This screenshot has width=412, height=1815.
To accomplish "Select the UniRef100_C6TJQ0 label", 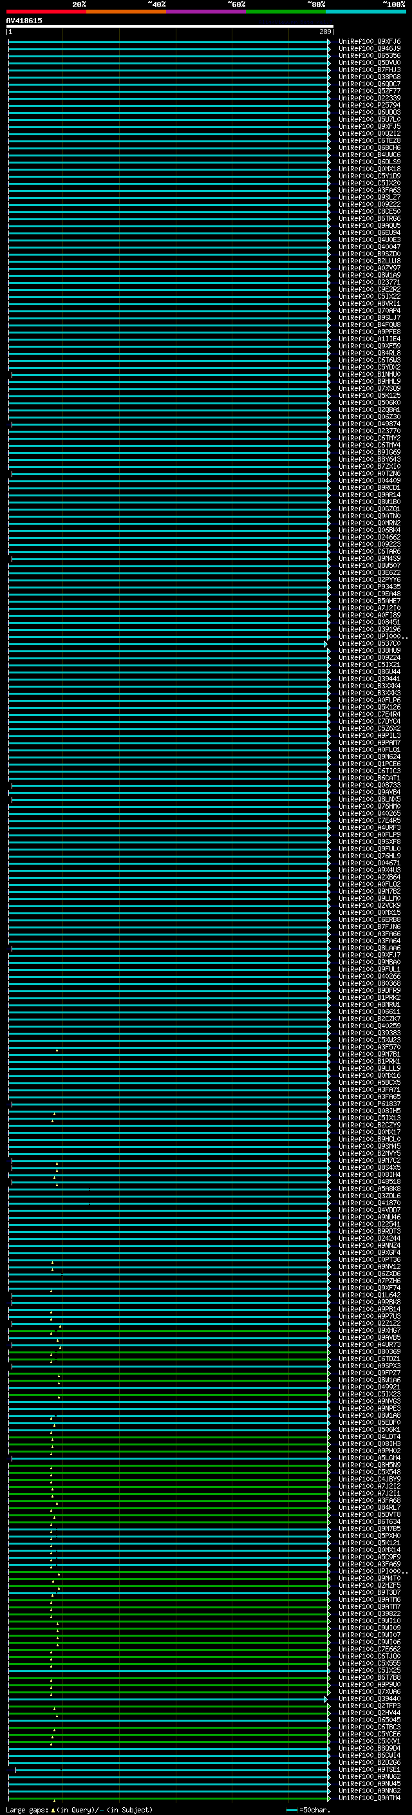I will [x=370, y=1657].
